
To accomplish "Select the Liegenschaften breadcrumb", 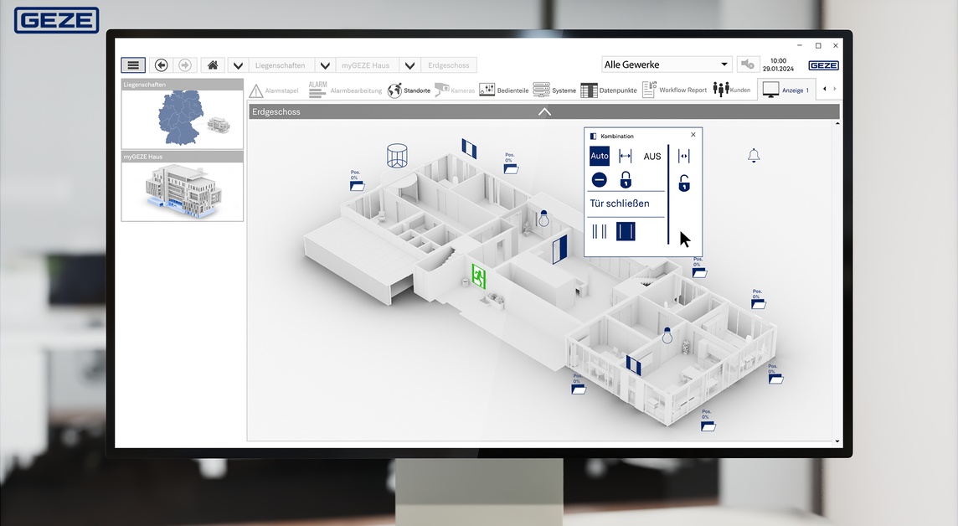I will [x=280, y=65].
